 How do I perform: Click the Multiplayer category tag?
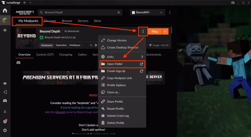click(75, 45)
